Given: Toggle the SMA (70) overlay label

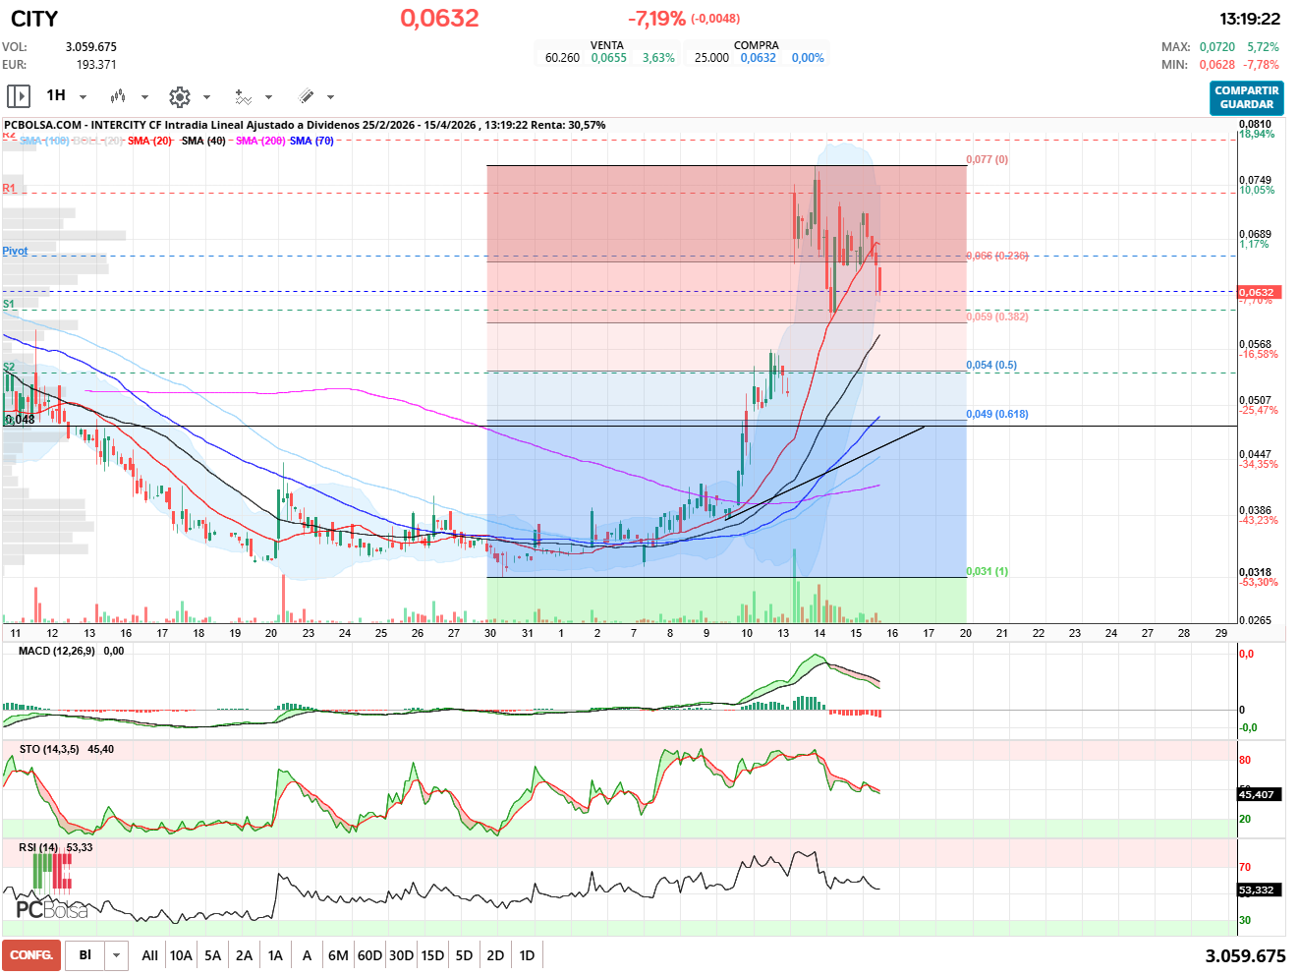Looking at the screenshot, I should click(311, 142).
